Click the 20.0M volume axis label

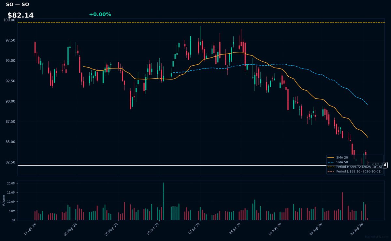(x=11, y=184)
